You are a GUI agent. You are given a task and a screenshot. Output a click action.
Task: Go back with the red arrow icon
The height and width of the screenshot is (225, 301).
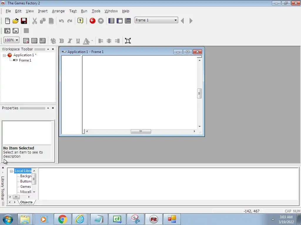pyautogui.click(x=92, y=21)
